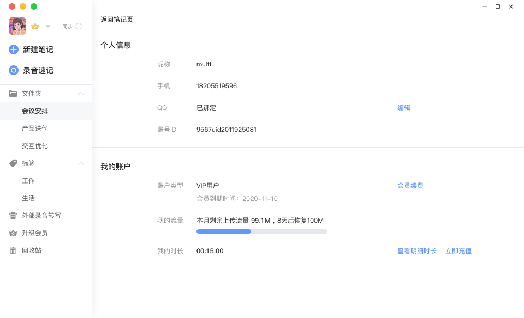The width and height of the screenshot is (524, 318).
Task: Click the gold VIP crown icon
Action: 35,26
